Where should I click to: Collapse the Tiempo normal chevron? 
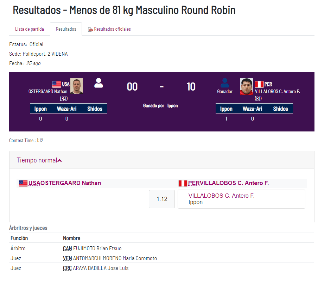coord(60,161)
